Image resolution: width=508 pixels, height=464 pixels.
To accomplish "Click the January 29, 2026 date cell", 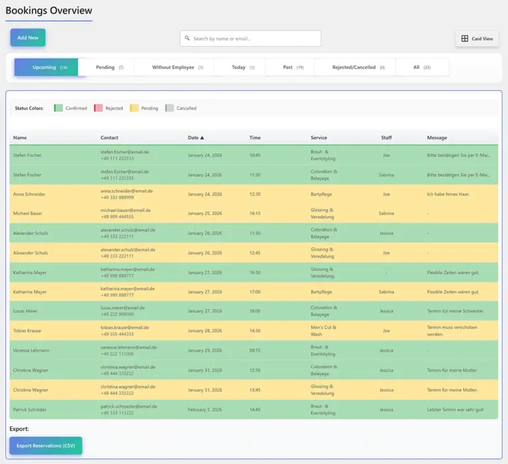I will pyautogui.click(x=205, y=351).
